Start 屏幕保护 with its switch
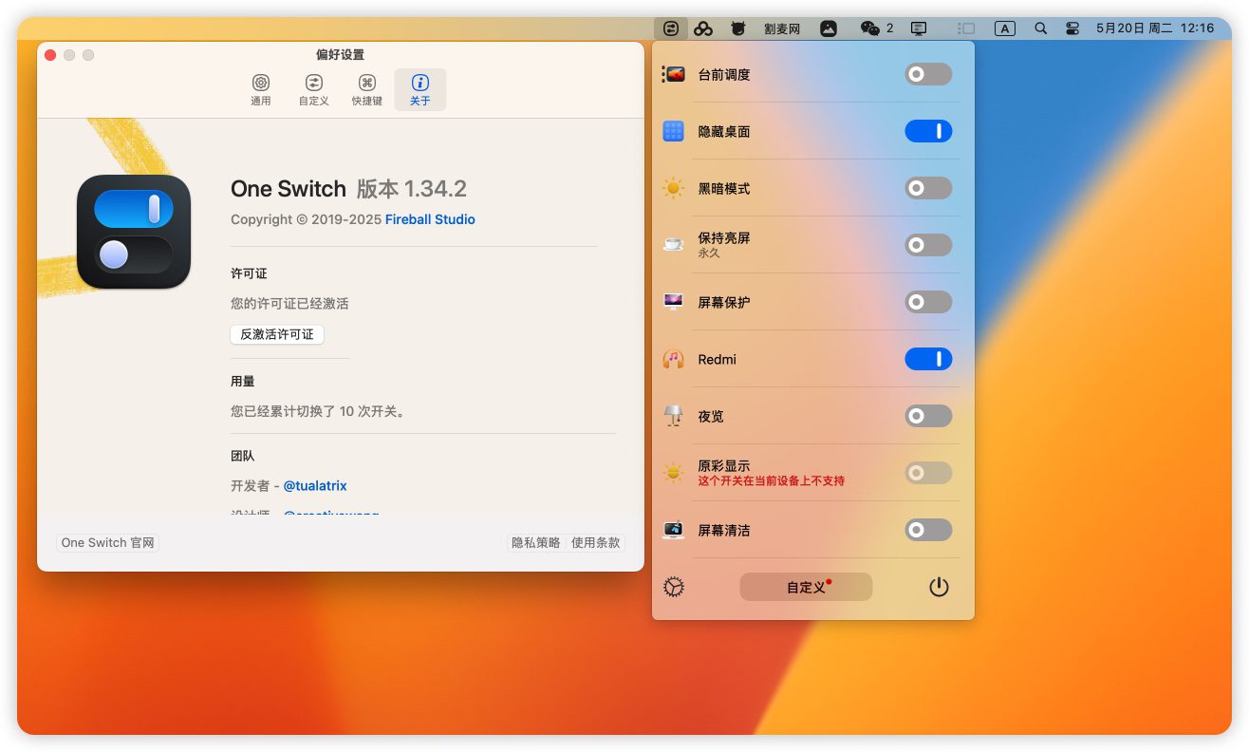 point(928,302)
